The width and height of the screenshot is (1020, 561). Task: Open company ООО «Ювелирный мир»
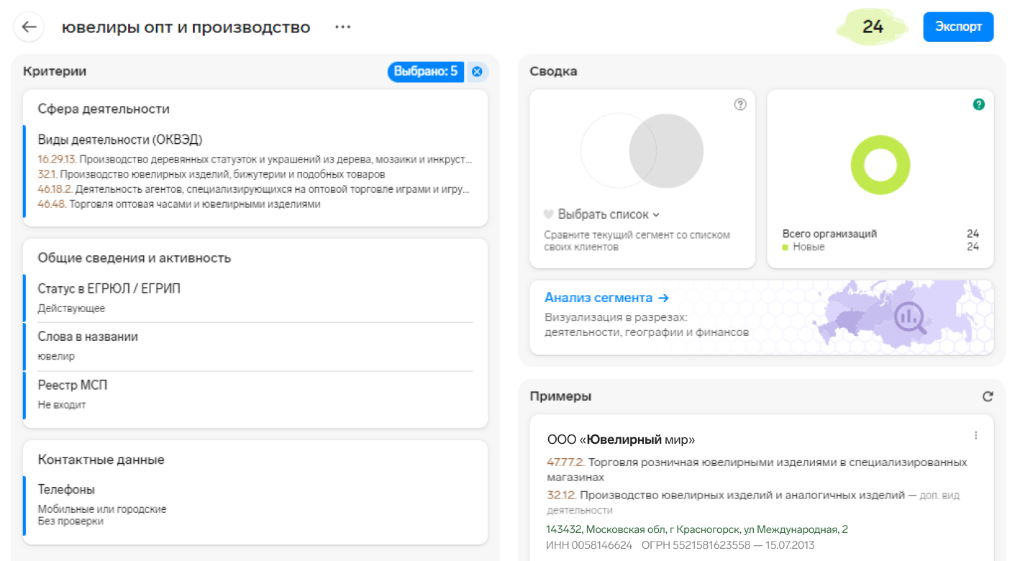(621, 439)
